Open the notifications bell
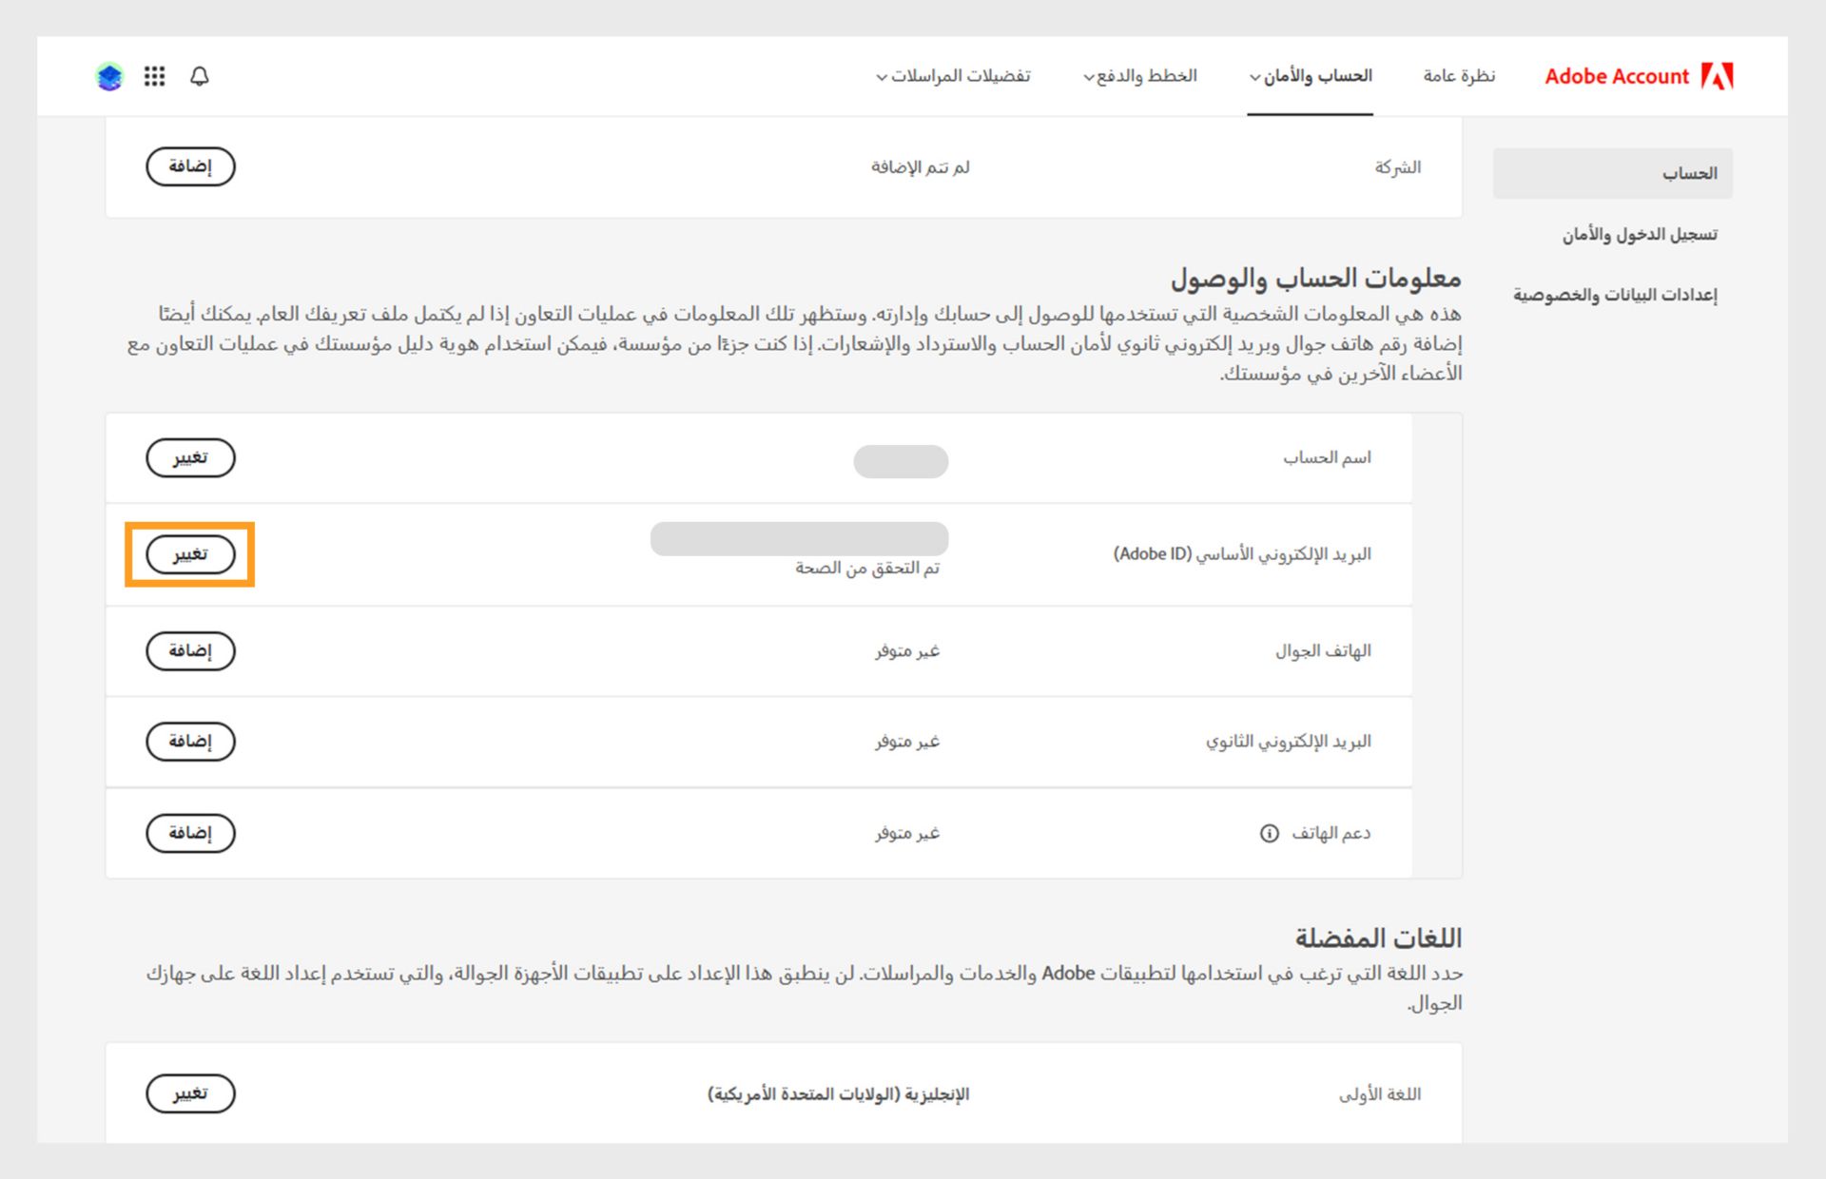 click(199, 76)
